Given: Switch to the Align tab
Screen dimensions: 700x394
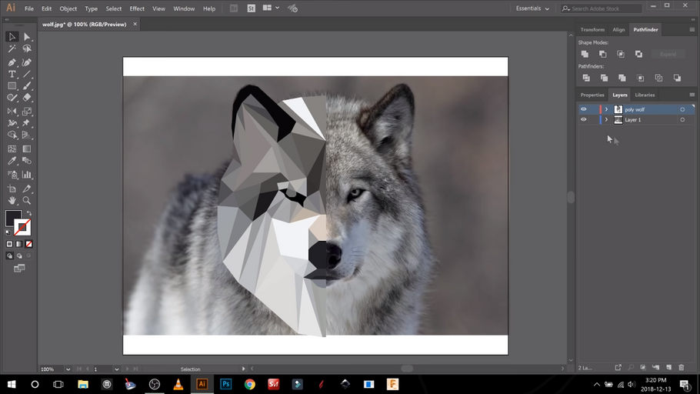Looking at the screenshot, I should pos(618,29).
